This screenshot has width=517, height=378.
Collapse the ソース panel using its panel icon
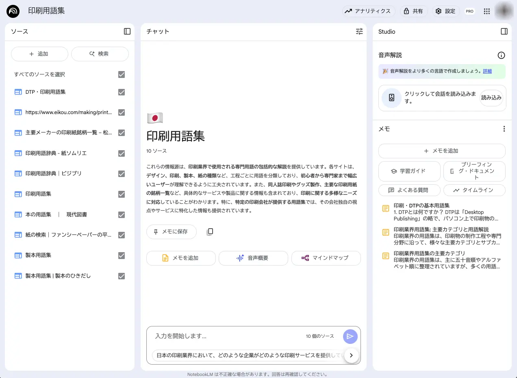click(x=127, y=31)
